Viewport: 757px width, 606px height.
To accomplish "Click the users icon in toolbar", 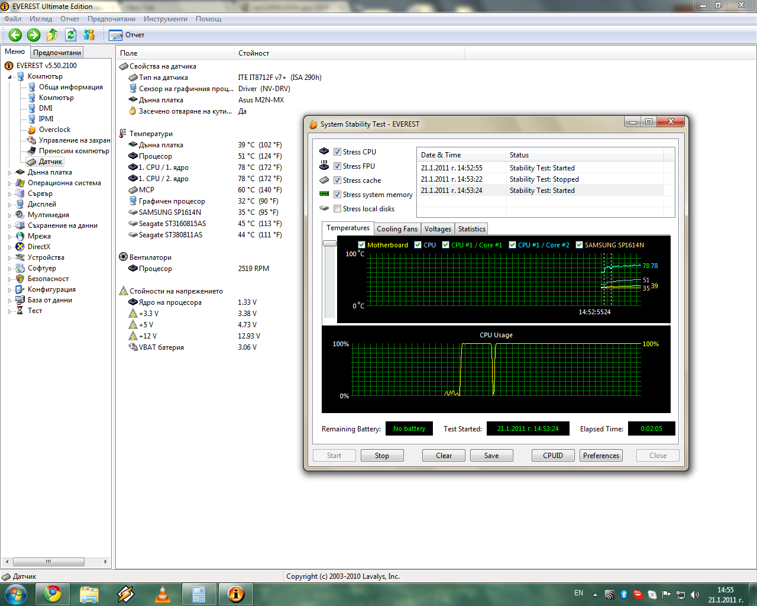I will coord(90,36).
